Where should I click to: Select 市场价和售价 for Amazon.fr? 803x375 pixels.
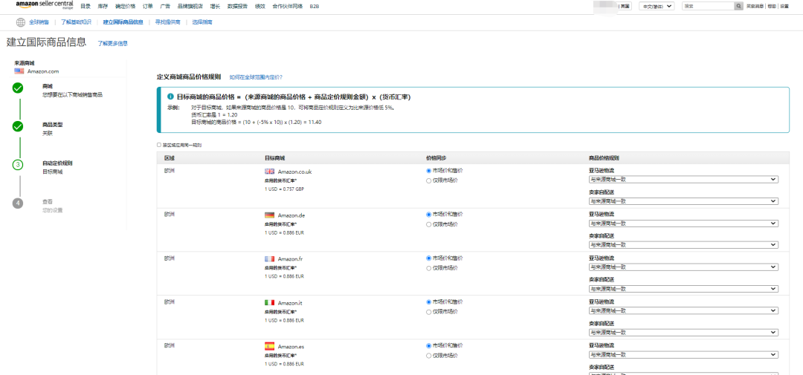pos(429,258)
